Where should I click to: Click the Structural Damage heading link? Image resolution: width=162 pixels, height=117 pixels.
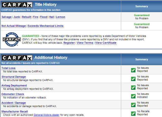coord(14,77)
